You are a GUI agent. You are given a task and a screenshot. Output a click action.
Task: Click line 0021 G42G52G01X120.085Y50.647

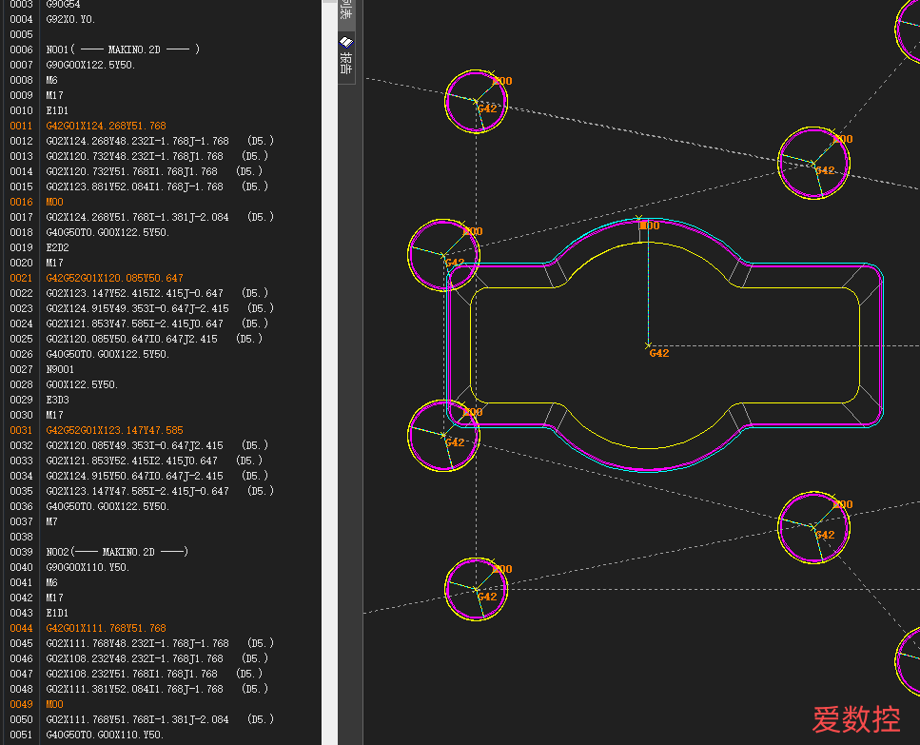tap(114, 278)
